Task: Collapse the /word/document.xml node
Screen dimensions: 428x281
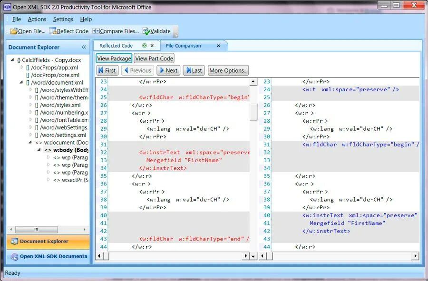Action: pyautogui.click(x=21, y=82)
